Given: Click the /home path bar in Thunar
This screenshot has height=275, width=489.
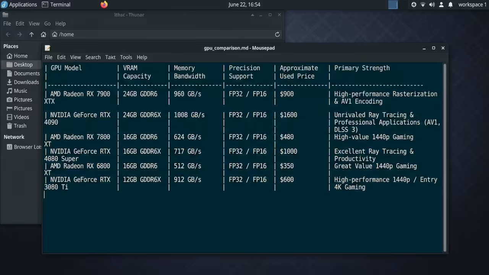Looking at the screenshot, I should 167,34.
